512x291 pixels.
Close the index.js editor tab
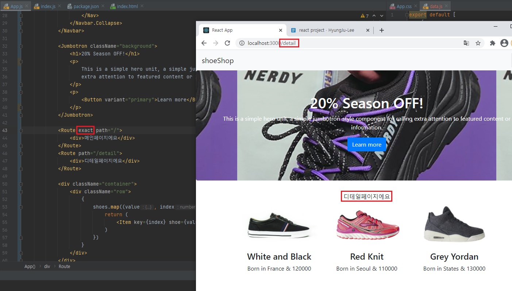[59, 6]
